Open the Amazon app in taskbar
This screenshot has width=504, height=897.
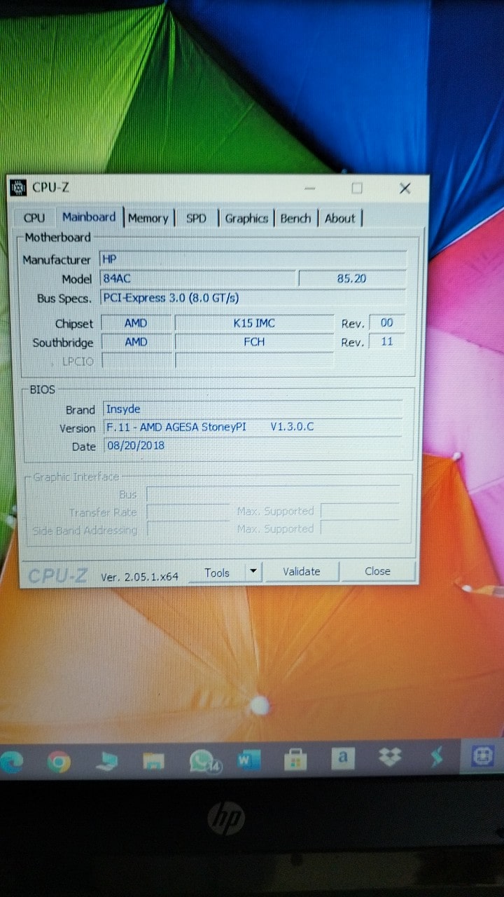click(342, 758)
